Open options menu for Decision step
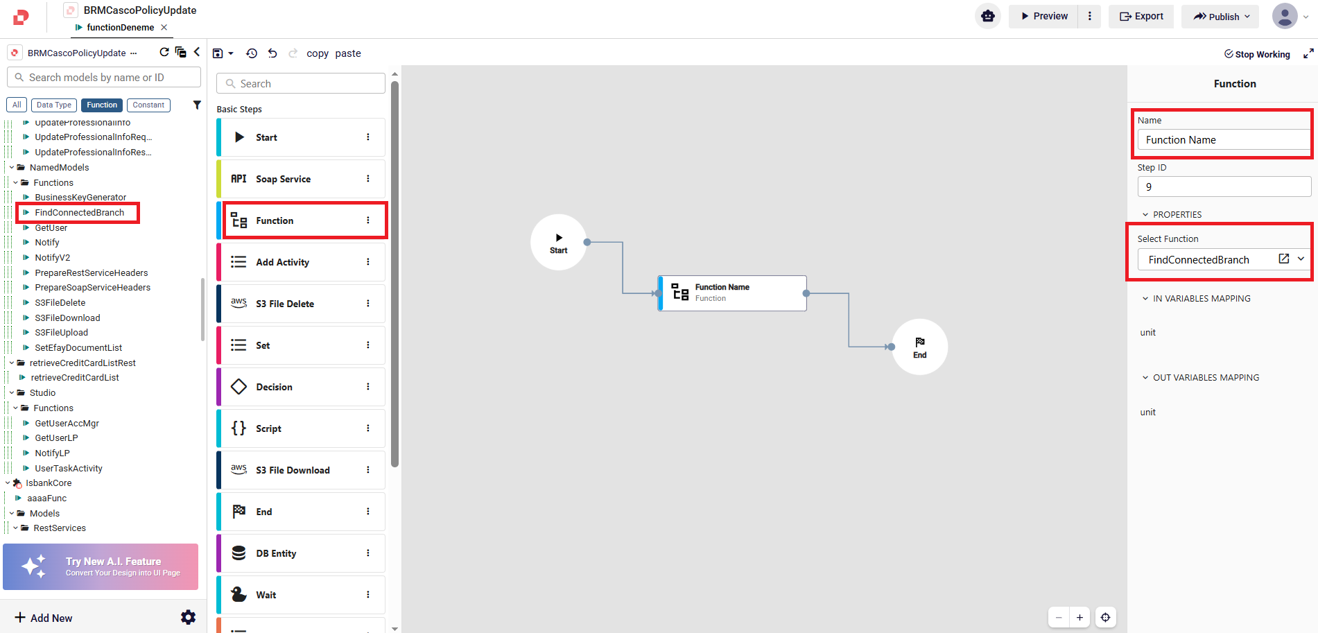 (x=368, y=387)
